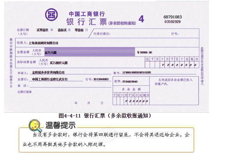Click the issue year 贰零壹玖
The height and width of the screenshot is (154, 237).
click(43, 30)
